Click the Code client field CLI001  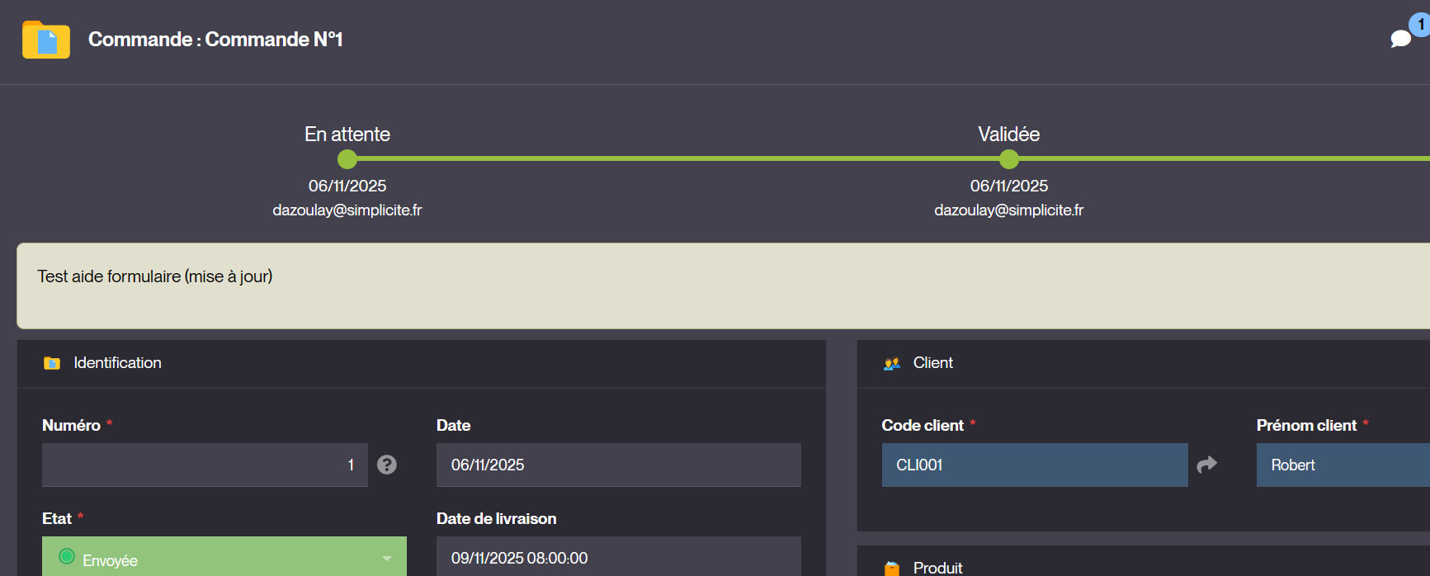pos(1034,465)
